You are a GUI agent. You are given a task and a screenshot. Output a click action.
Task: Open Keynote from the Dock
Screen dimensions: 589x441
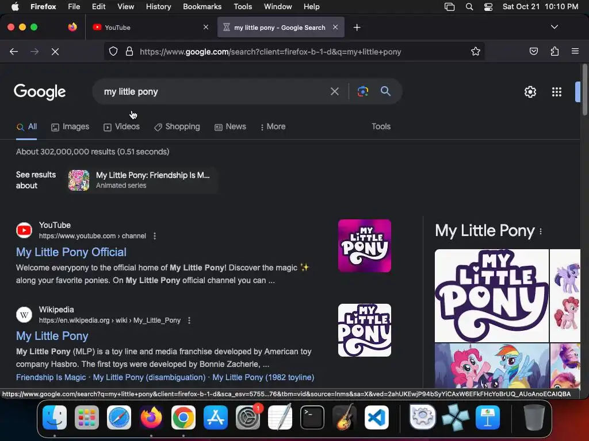(488, 417)
